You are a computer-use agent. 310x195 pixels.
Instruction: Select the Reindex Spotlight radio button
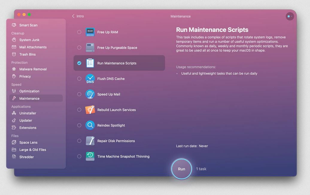pyautogui.click(x=79, y=125)
